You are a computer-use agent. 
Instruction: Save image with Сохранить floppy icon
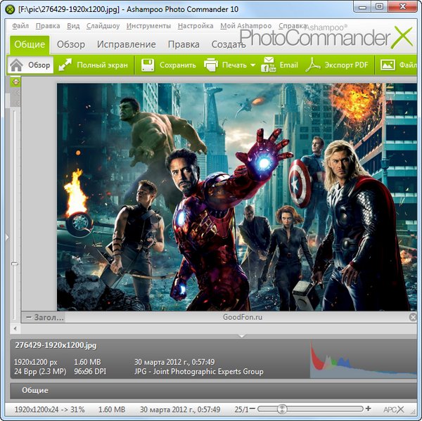[148, 65]
